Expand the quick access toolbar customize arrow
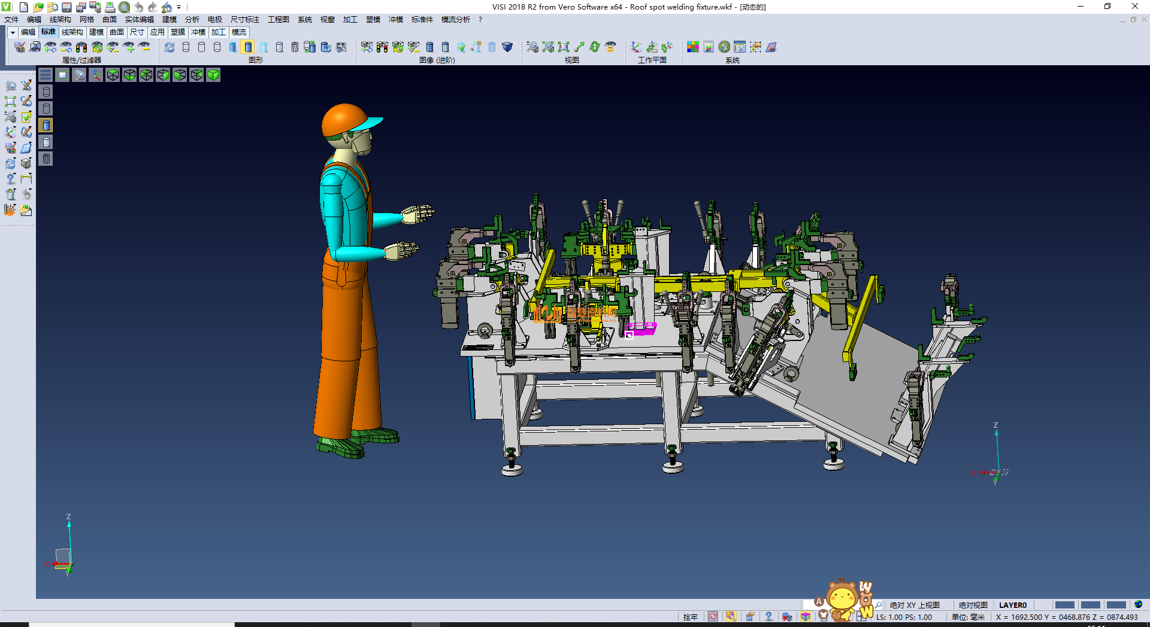Image resolution: width=1150 pixels, height=627 pixels. [178, 7]
